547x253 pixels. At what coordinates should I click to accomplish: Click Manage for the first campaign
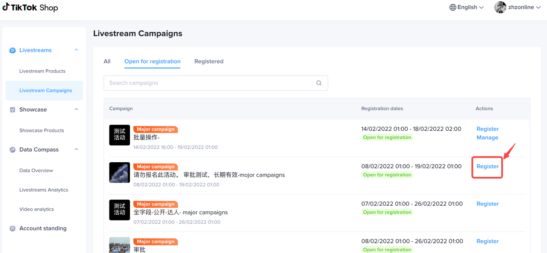487,138
